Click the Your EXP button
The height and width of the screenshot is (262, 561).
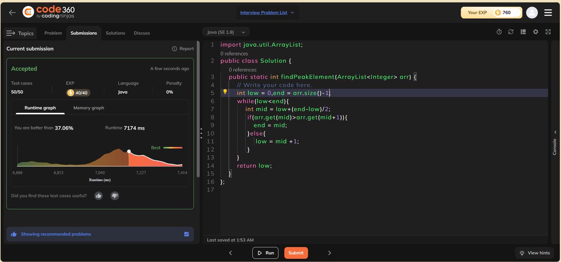tap(491, 13)
